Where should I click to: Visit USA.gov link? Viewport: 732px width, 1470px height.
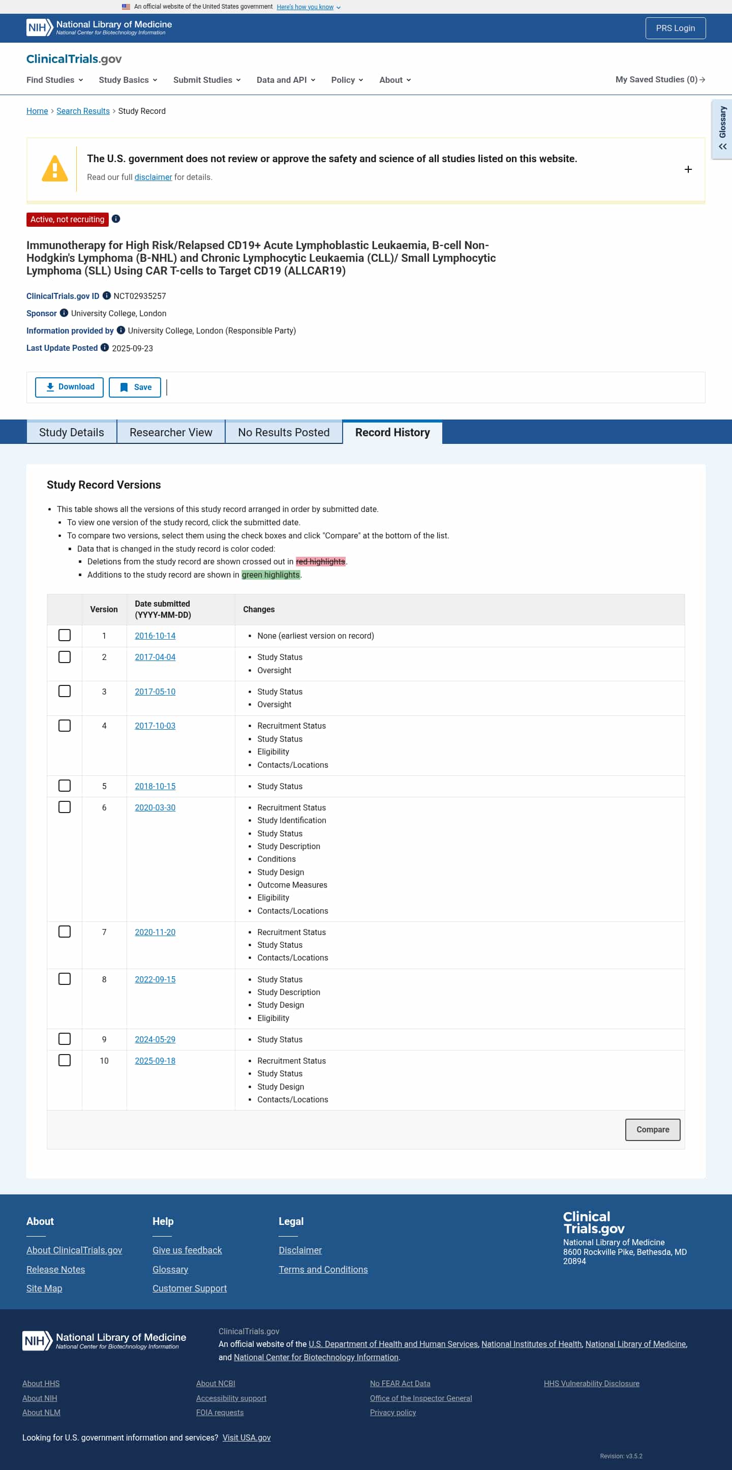pos(247,1437)
